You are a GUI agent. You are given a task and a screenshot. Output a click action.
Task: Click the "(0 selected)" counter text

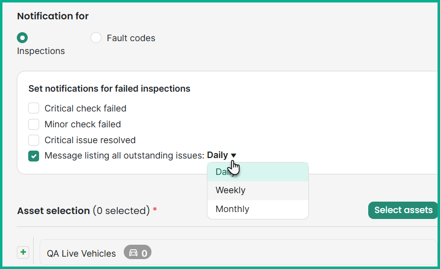121,211
